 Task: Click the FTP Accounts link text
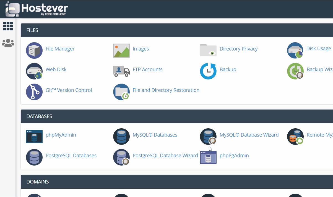(x=147, y=70)
